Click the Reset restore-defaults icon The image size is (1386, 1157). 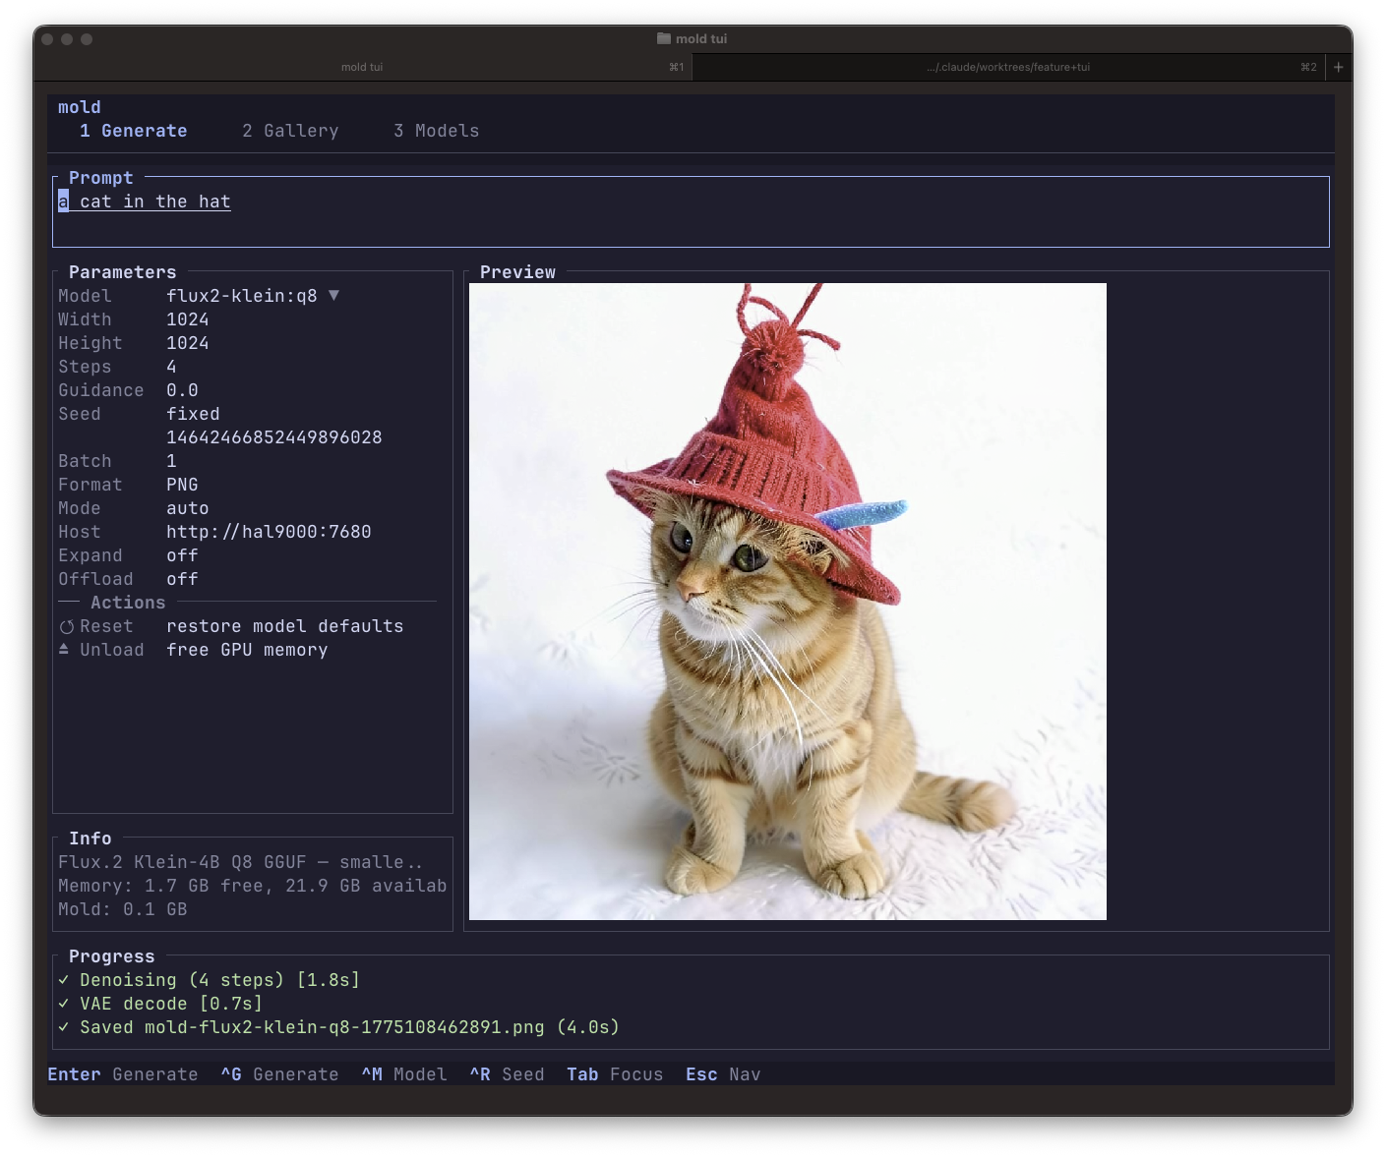coord(65,626)
